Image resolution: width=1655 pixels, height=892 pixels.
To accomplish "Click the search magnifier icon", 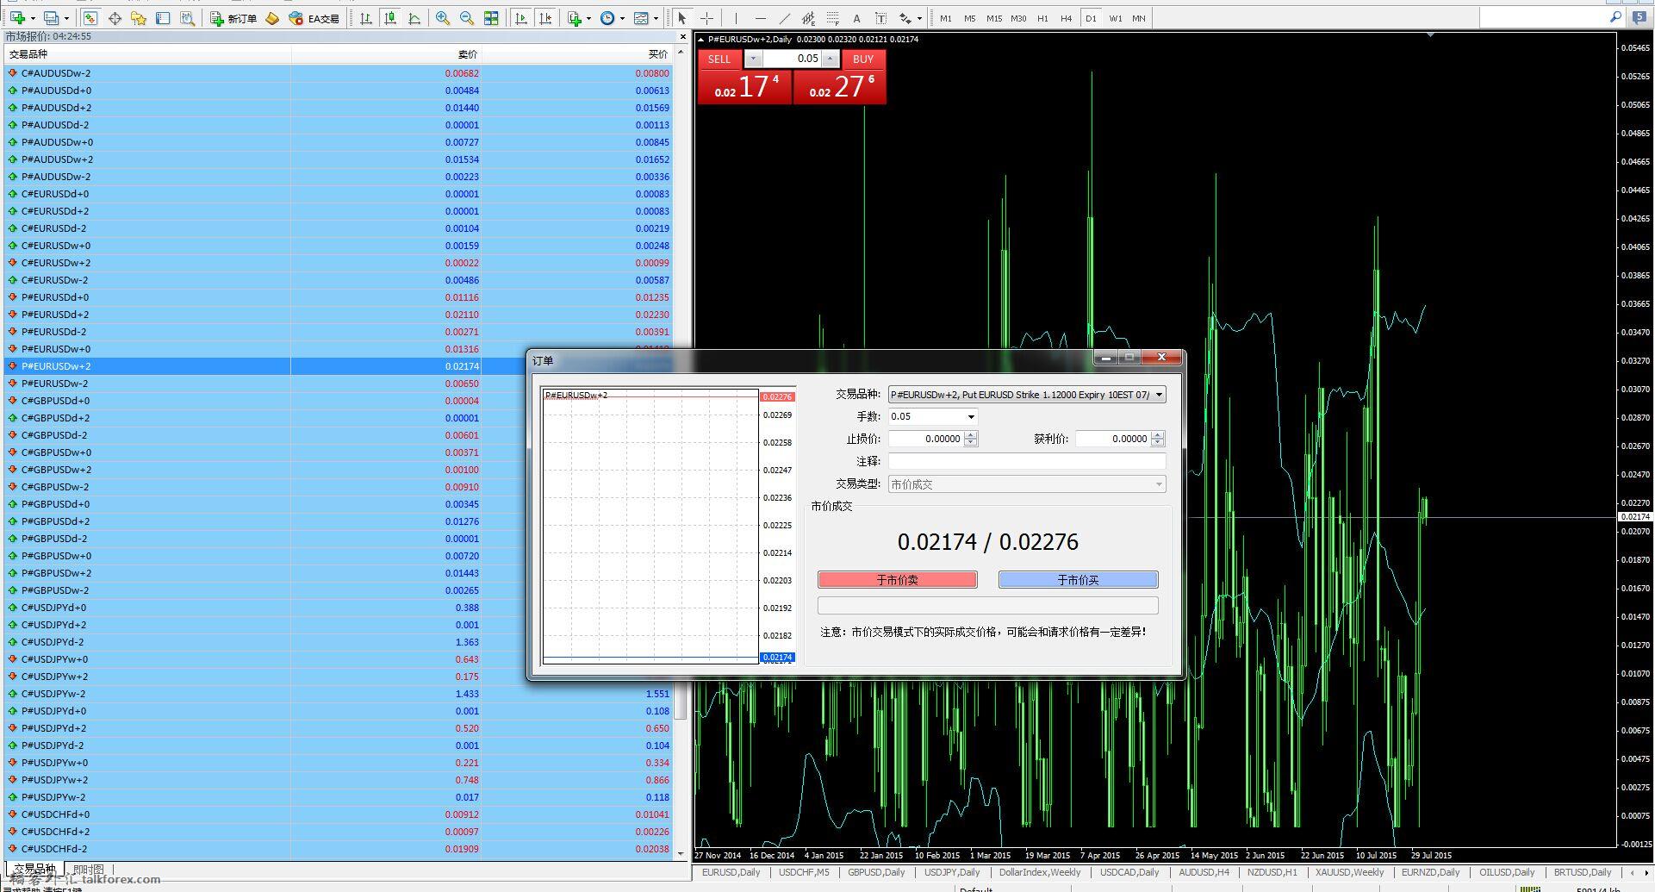I will 1615,16.
